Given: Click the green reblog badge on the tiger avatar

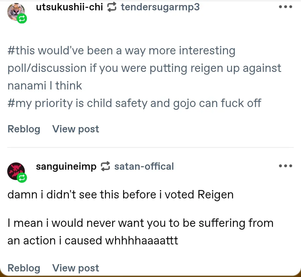Looking at the screenshot, I should point(22,19).
